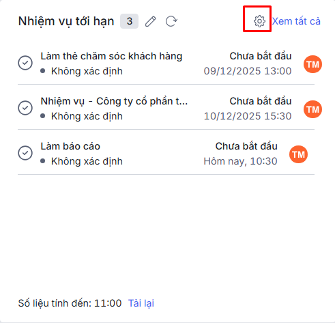Open the 'Làm báo cáo' task title

[70, 146]
